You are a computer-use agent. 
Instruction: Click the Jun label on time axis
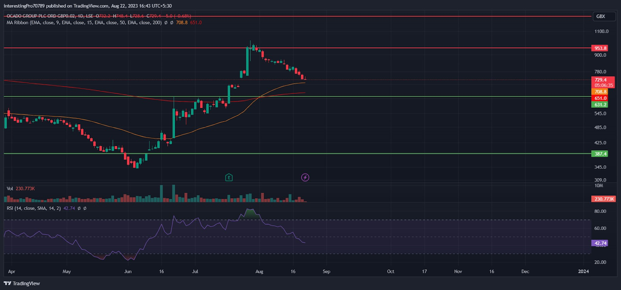128,271
